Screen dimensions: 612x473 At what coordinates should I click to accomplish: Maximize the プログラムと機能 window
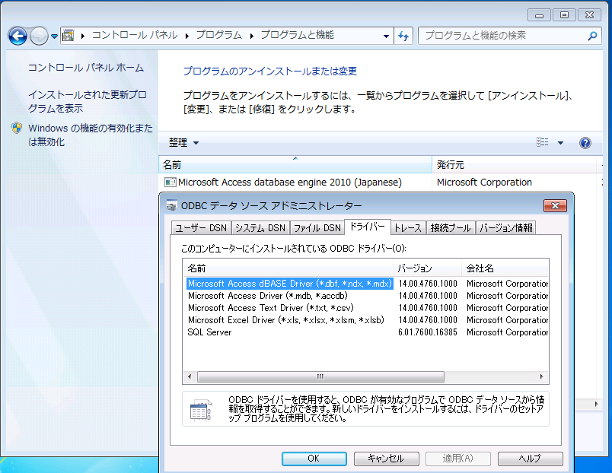pyautogui.click(x=564, y=15)
